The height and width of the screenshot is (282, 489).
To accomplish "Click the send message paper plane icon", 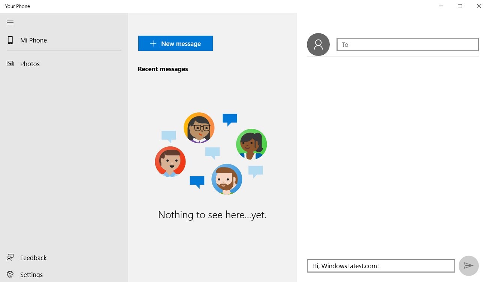I will (468, 266).
